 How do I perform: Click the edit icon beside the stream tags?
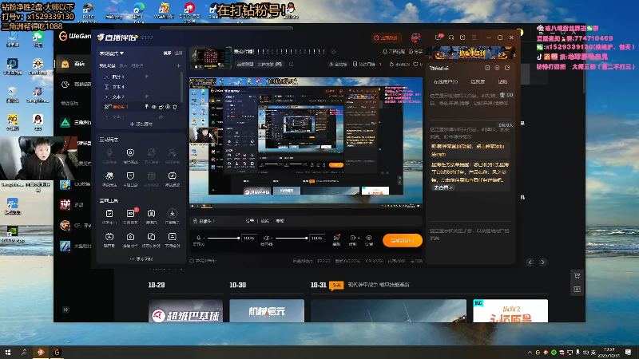[291, 65]
